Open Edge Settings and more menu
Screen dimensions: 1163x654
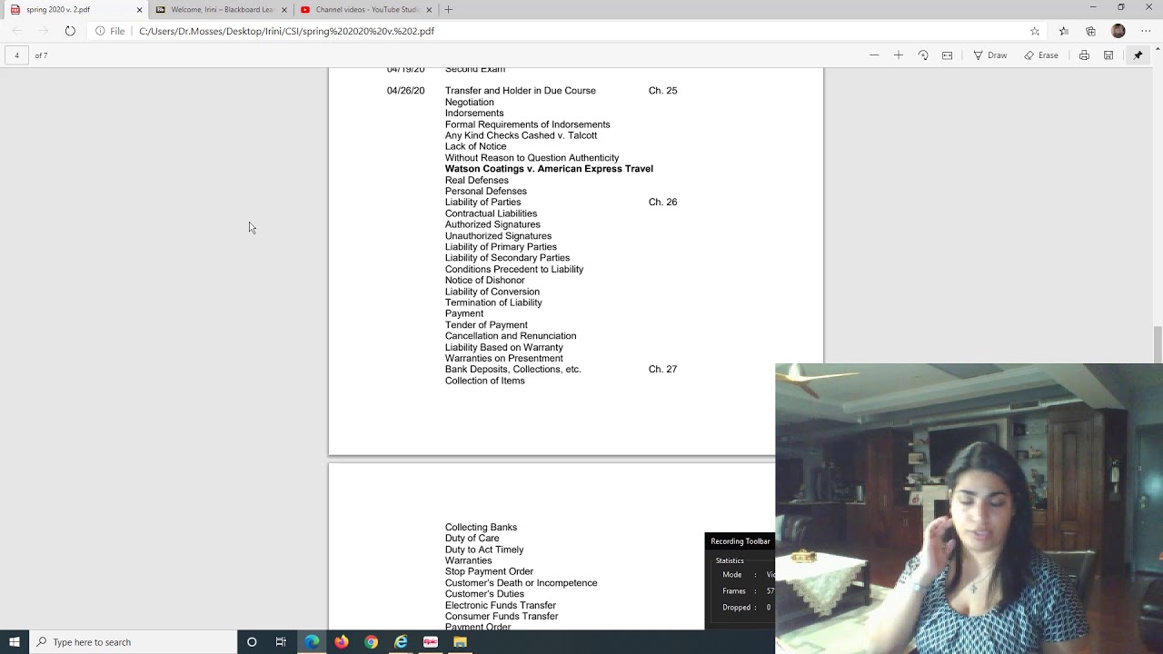[x=1146, y=31]
